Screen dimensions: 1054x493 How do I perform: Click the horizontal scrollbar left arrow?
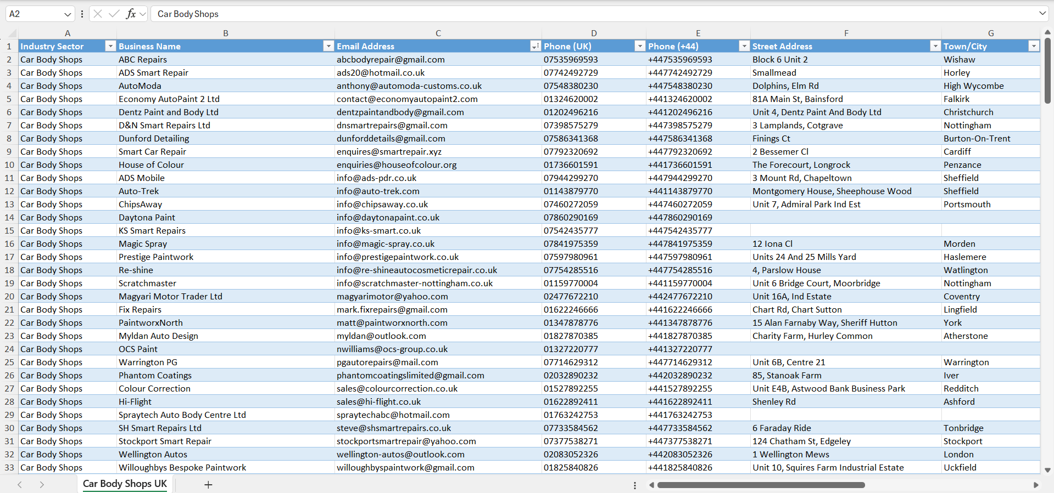(x=651, y=485)
